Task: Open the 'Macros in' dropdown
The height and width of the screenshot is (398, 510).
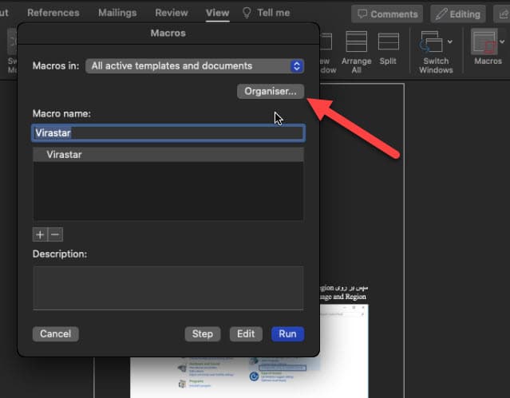Action: point(195,66)
